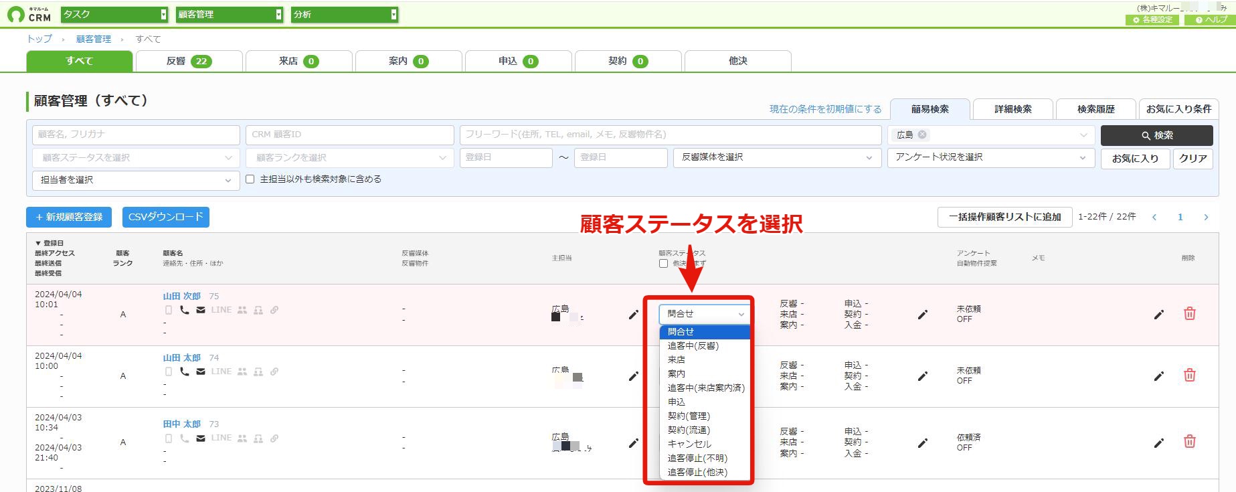Click 現在の条件を初期値にする link

click(x=825, y=109)
